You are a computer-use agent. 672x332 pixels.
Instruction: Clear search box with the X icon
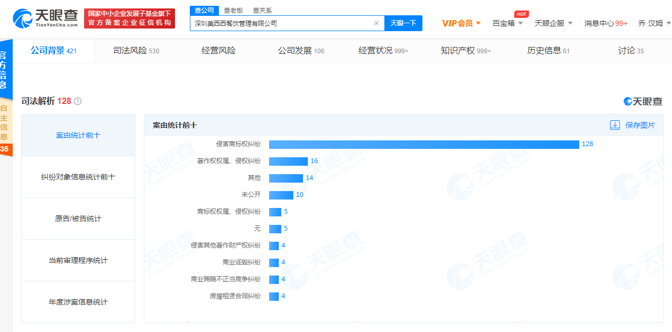point(376,23)
